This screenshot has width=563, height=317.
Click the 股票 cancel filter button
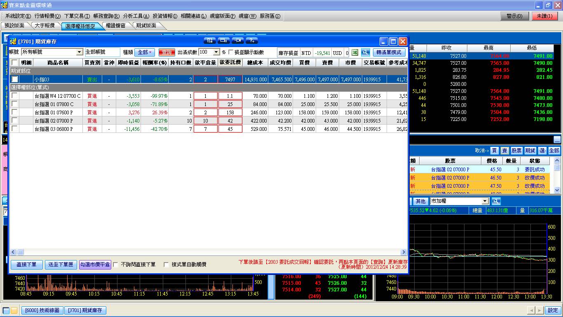coord(516,151)
